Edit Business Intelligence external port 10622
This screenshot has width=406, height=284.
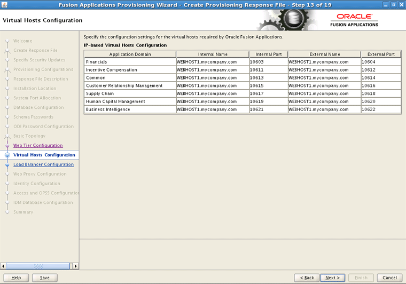click(x=381, y=109)
